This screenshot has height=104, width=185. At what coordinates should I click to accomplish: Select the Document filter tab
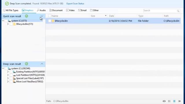pyautogui.click(x=56, y=10)
